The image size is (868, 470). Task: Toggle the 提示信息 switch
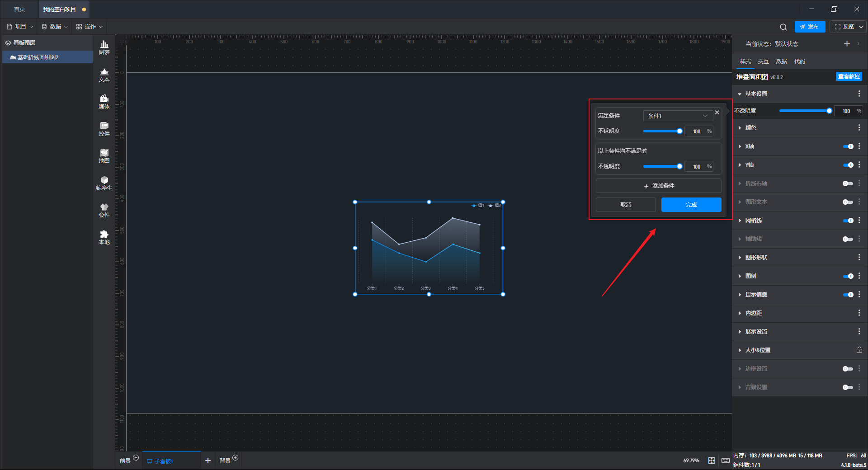click(x=848, y=295)
